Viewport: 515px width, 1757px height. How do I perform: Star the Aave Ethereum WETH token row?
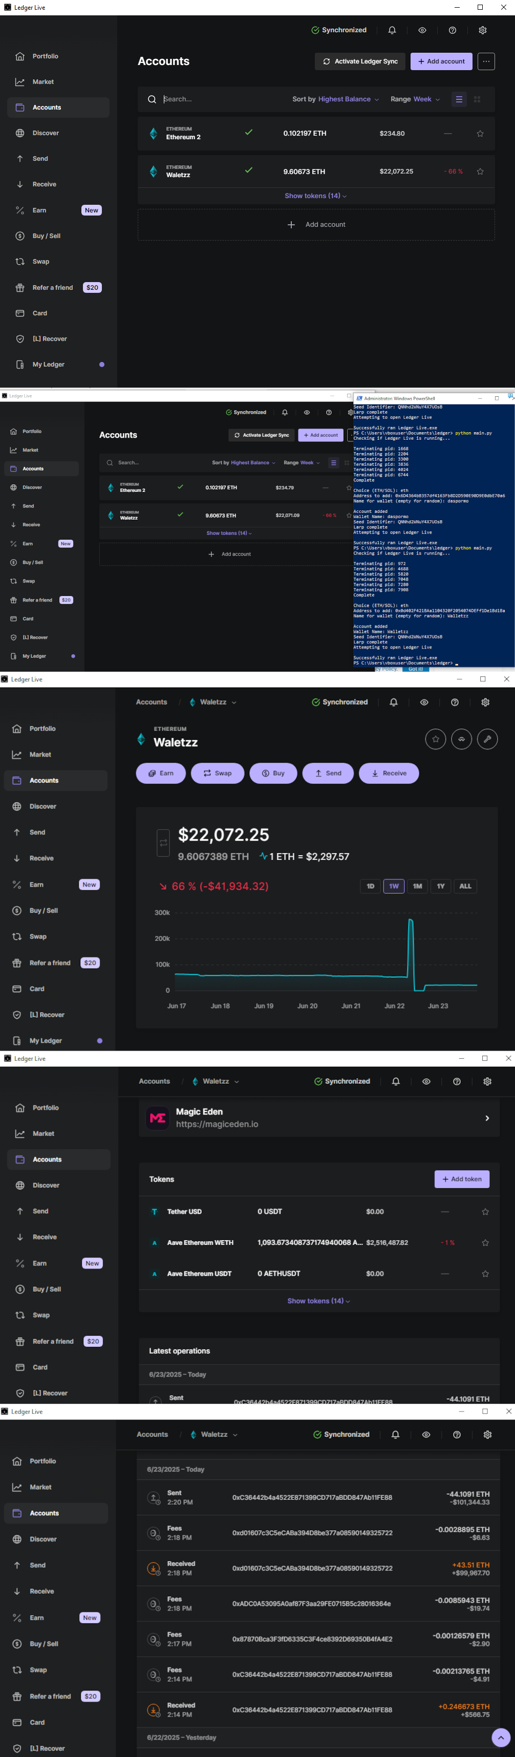click(x=486, y=1244)
